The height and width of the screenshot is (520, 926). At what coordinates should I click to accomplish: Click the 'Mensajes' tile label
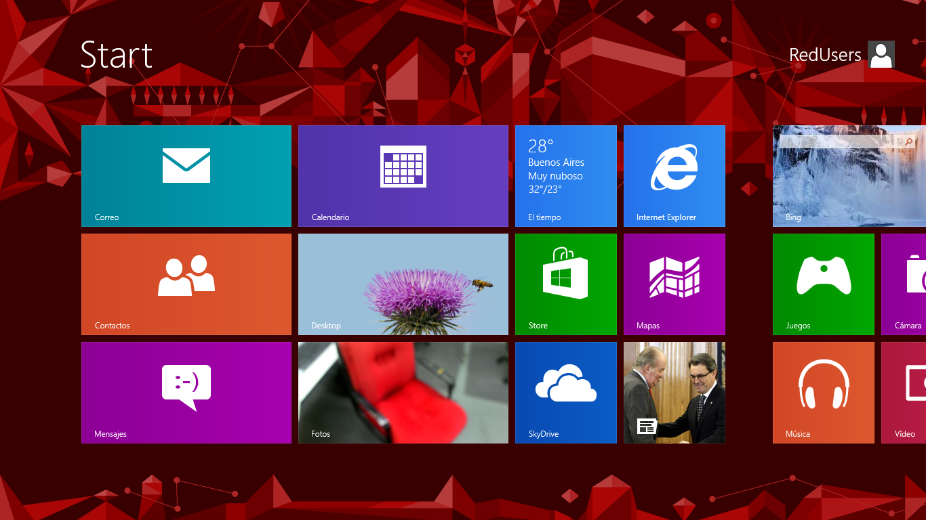point(110,434)
